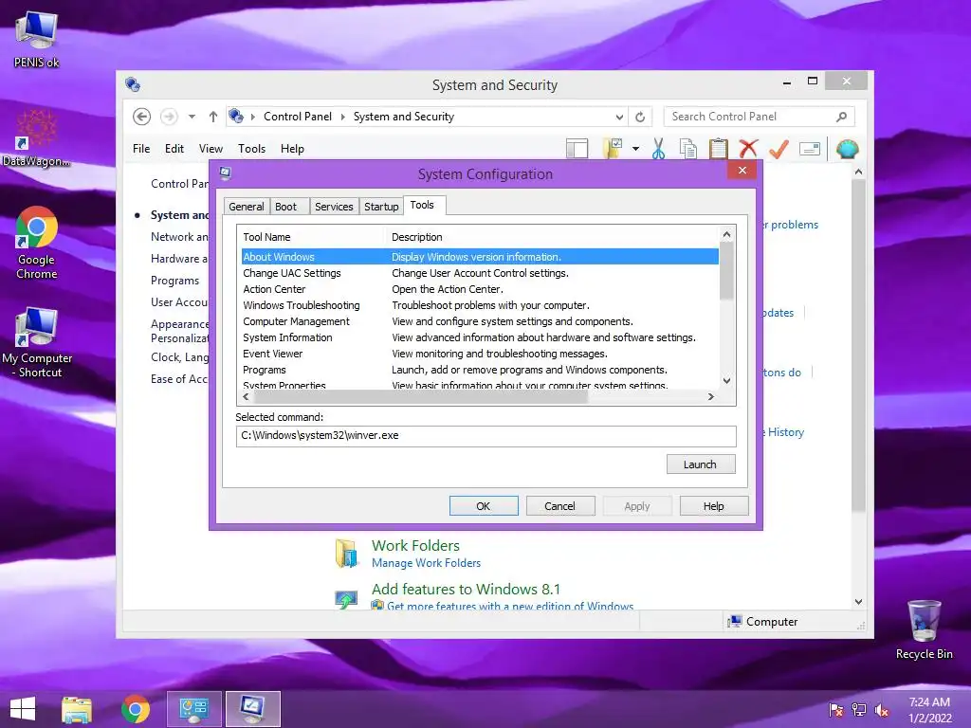The height and width of the screenshot is (728, 971).
Task: Click the Description column header
Action: 553,236
